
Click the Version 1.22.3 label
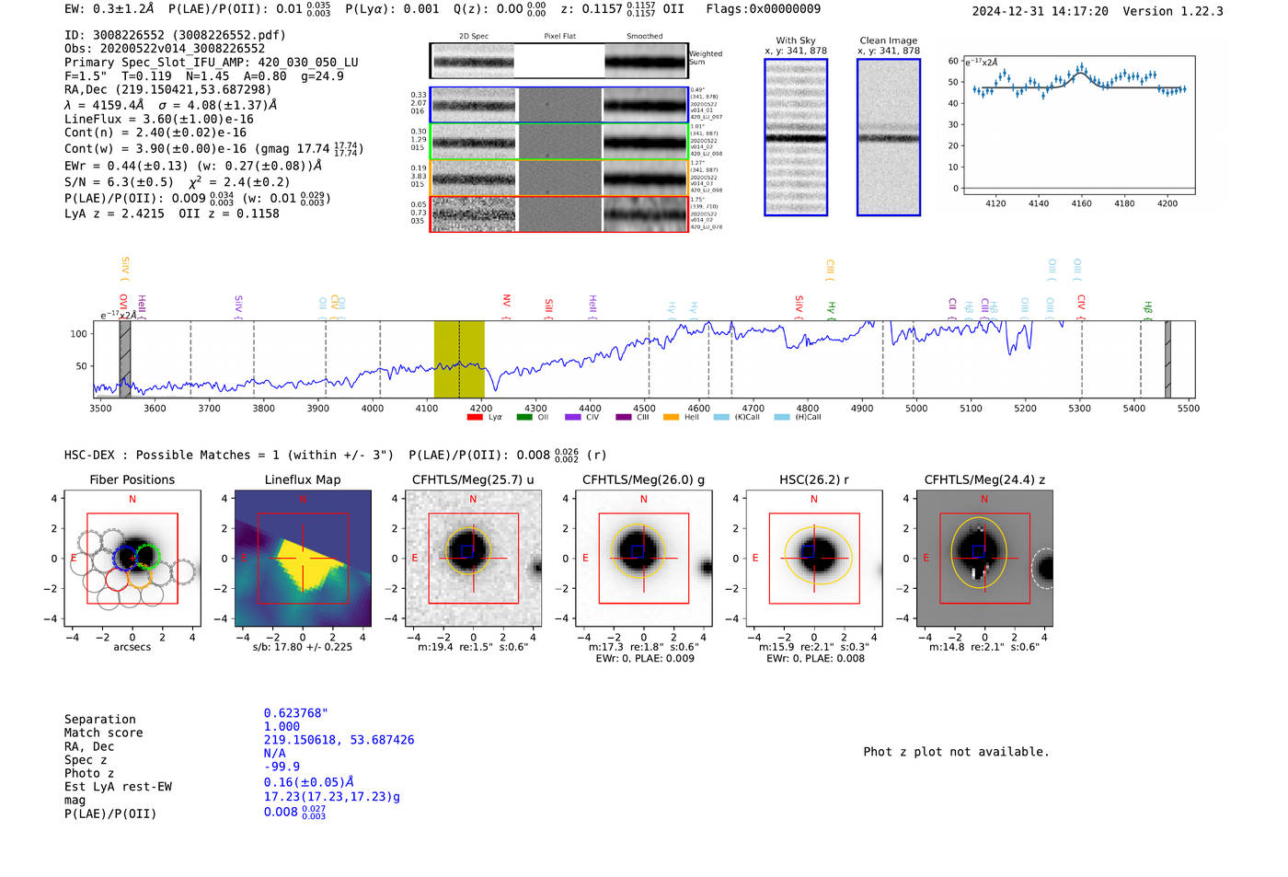click(1173, 11)
